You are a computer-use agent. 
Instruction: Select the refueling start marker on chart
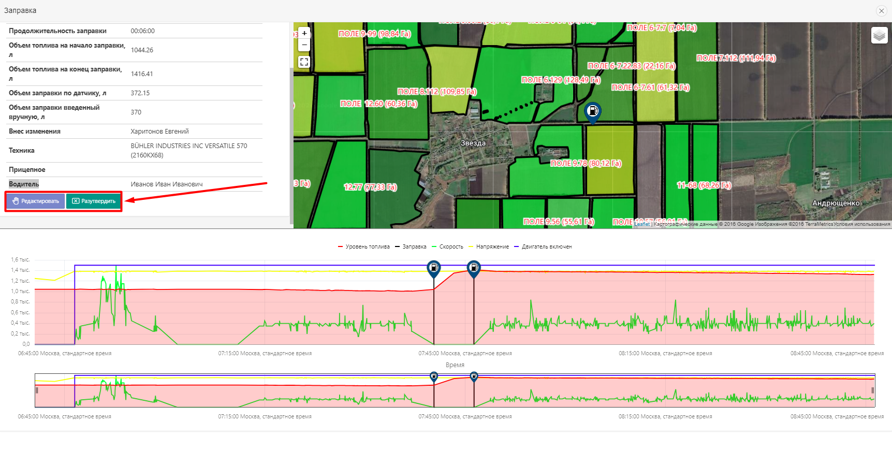[434, 268]
